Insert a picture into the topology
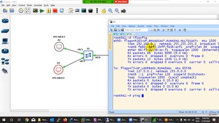219x123 pixels. pyautogui.click(x=77, y=11)
